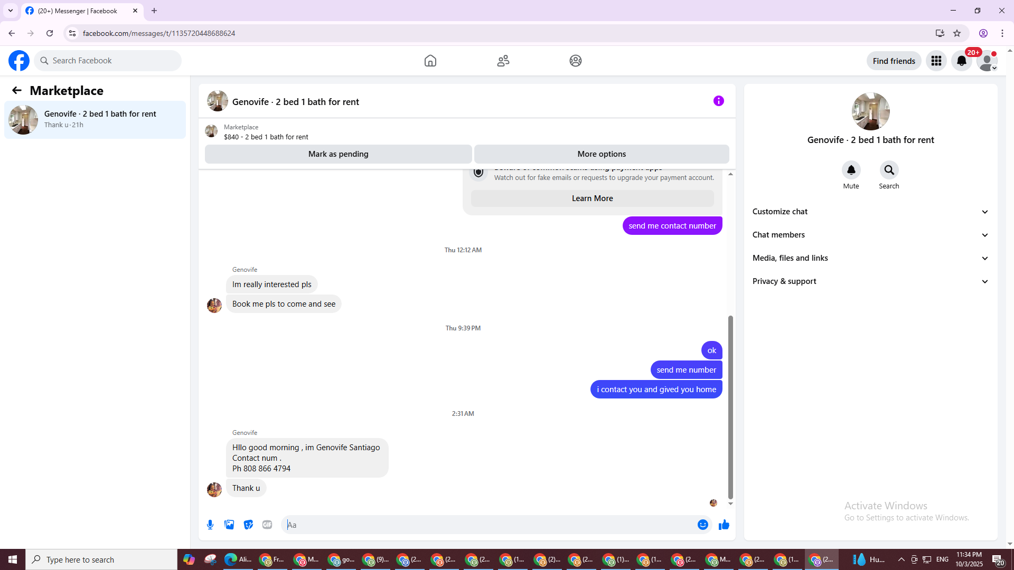Go back in browser history
This screenshot has width=1014, height=570.
click(12, 33)
